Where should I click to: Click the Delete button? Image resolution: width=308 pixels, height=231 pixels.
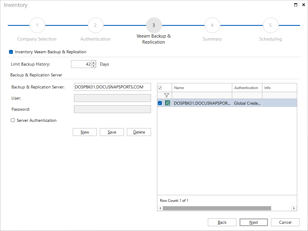point(139,132)
